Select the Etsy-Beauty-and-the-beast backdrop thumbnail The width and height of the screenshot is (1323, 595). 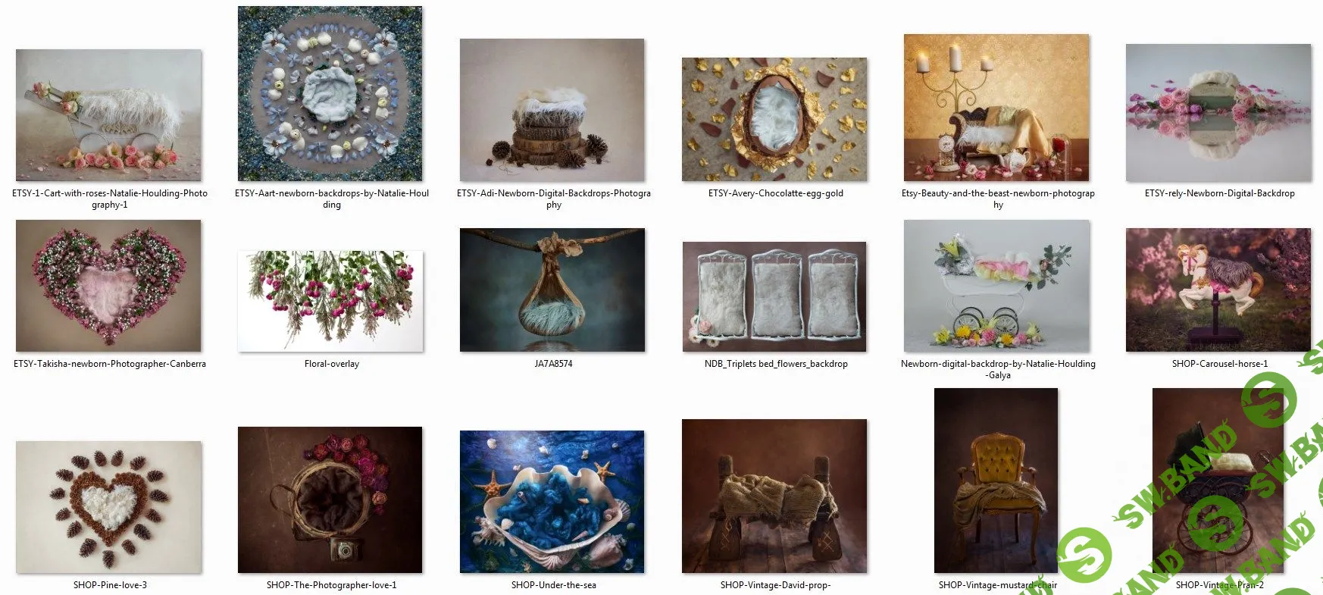coord(996,108)
